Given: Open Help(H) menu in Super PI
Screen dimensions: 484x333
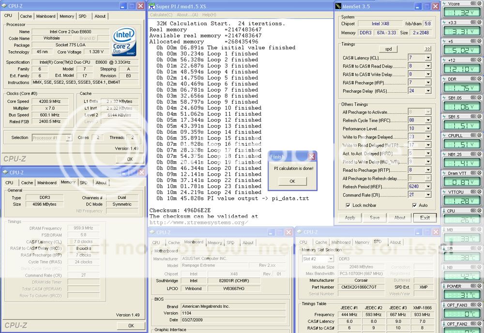Looking at the screenshot, I should click(209, 15).
